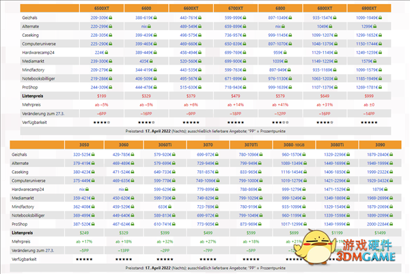
Task: Open the Notebooksbilliger 6800XT price link 1063-1203€
Action: click(x=323, y=78)
